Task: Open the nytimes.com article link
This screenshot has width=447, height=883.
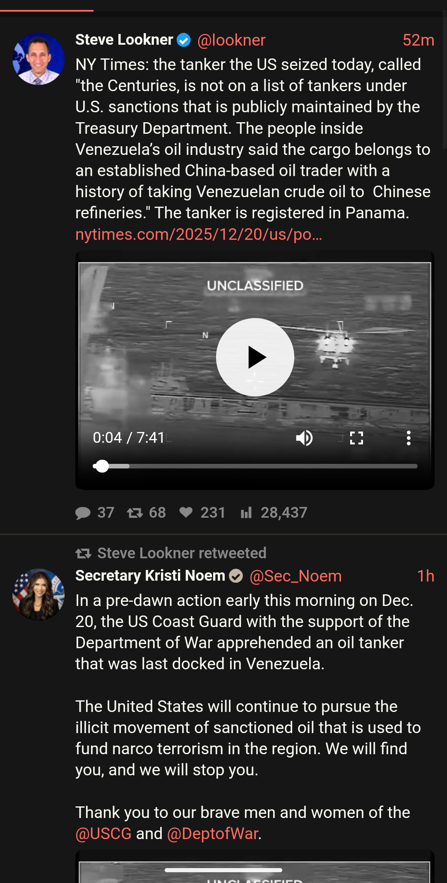Action: (199, 234)
